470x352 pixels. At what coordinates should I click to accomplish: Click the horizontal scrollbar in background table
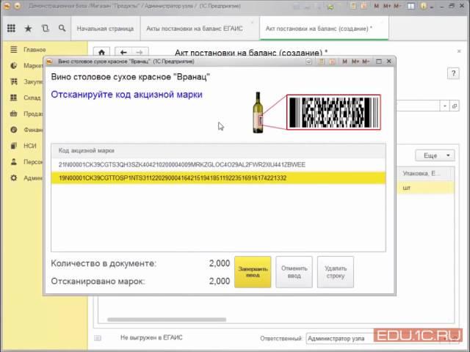167,320
